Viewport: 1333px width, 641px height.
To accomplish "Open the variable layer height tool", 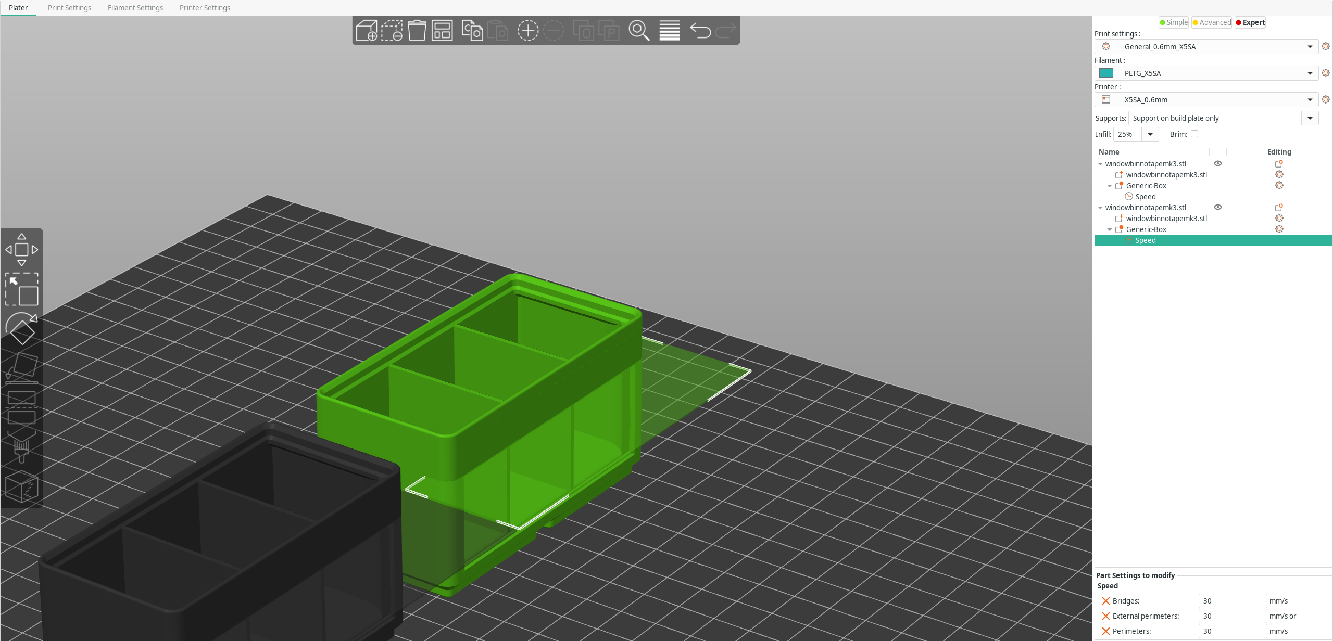I will click(x=669, y=30).
